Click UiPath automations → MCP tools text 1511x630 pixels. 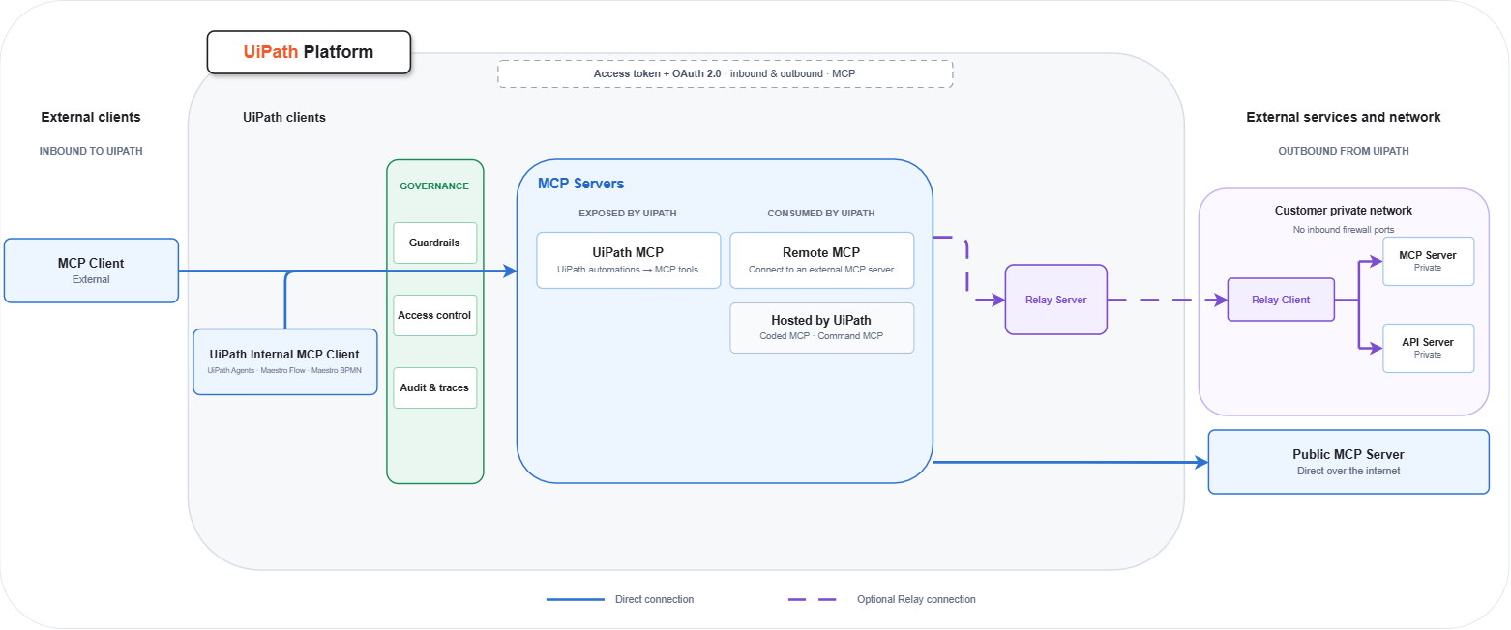point(628,269)
